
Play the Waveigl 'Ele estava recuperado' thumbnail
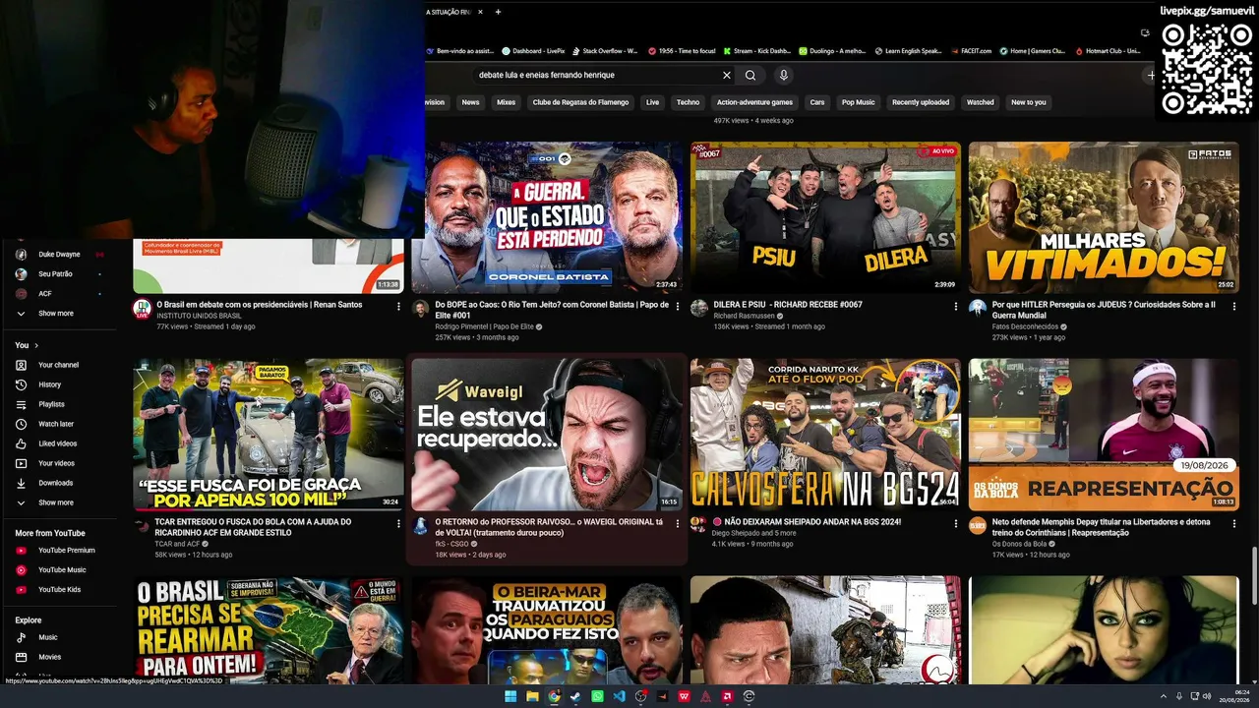547,435
